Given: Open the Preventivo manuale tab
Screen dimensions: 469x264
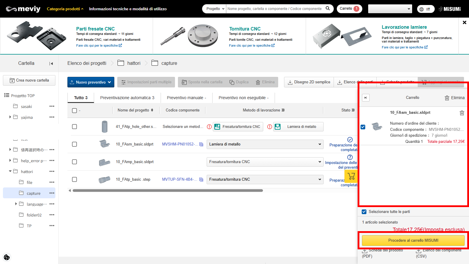Looking at the screenshot, I should [x=186, y=98].
